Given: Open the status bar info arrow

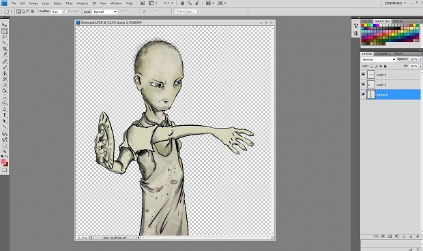Looking at the screenshot, I should point(138,237).
